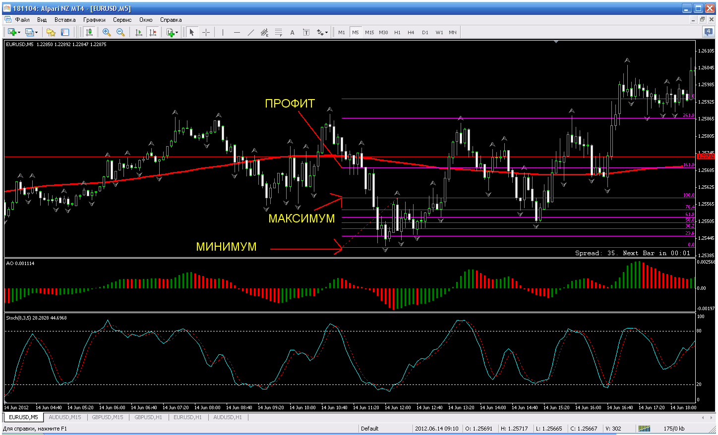Click the arrows symbols tool icon
This screenshot has width=718, height=435.
[x=320, y=32]
